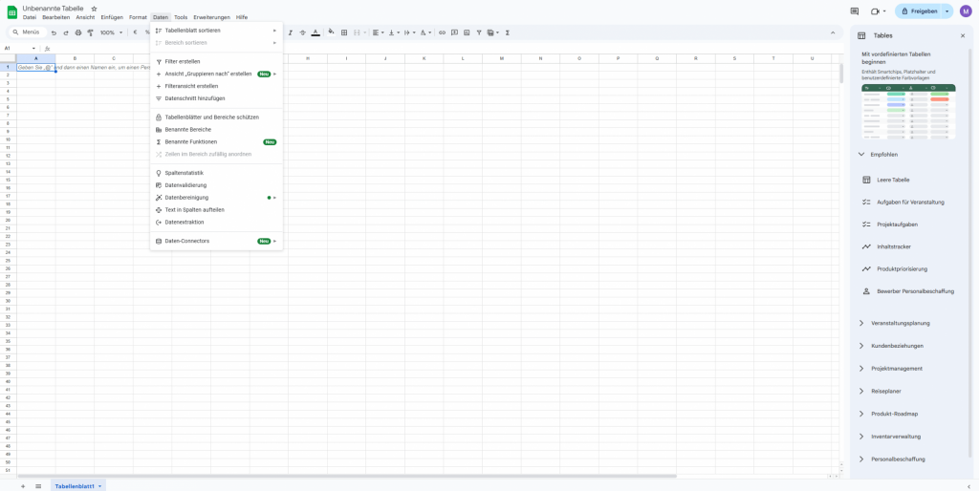Toggle strikethrough formatting
Viewport: 979px width, 491px height.
coord(303,32)
